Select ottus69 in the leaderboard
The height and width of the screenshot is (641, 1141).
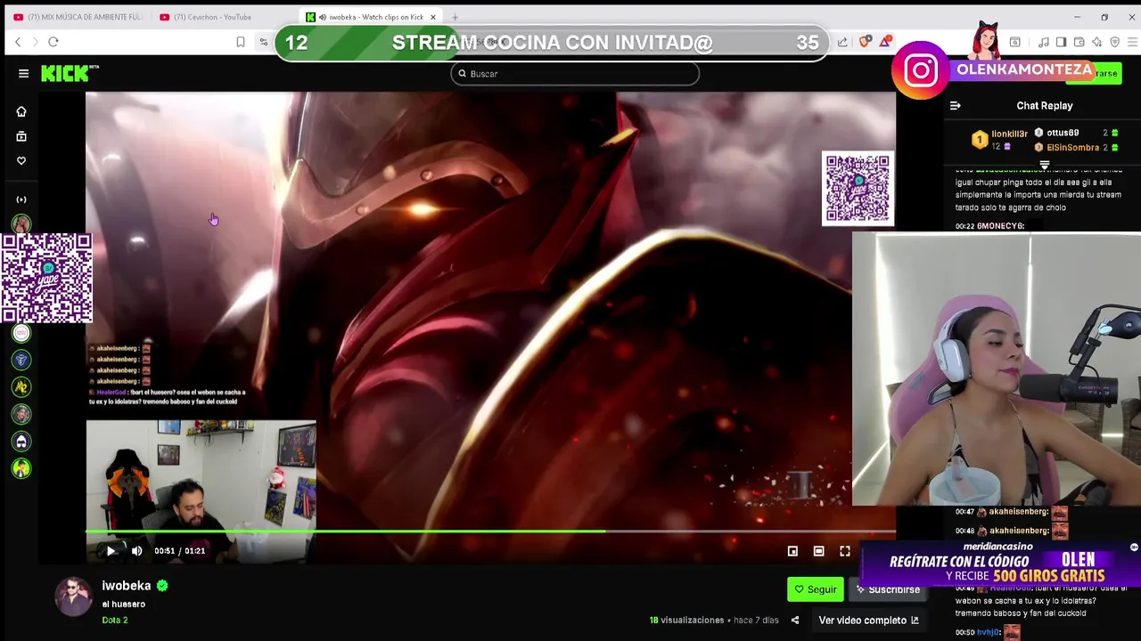tap(1063, 133)
